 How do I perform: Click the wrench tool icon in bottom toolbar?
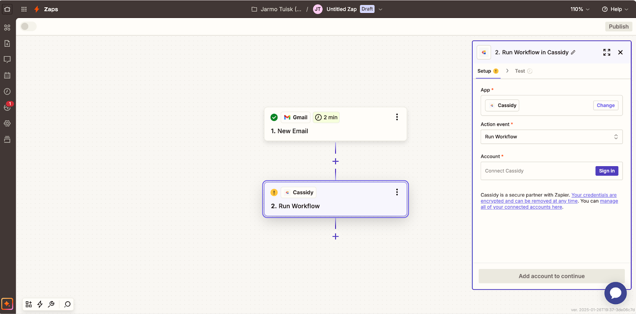pos(51,304)
